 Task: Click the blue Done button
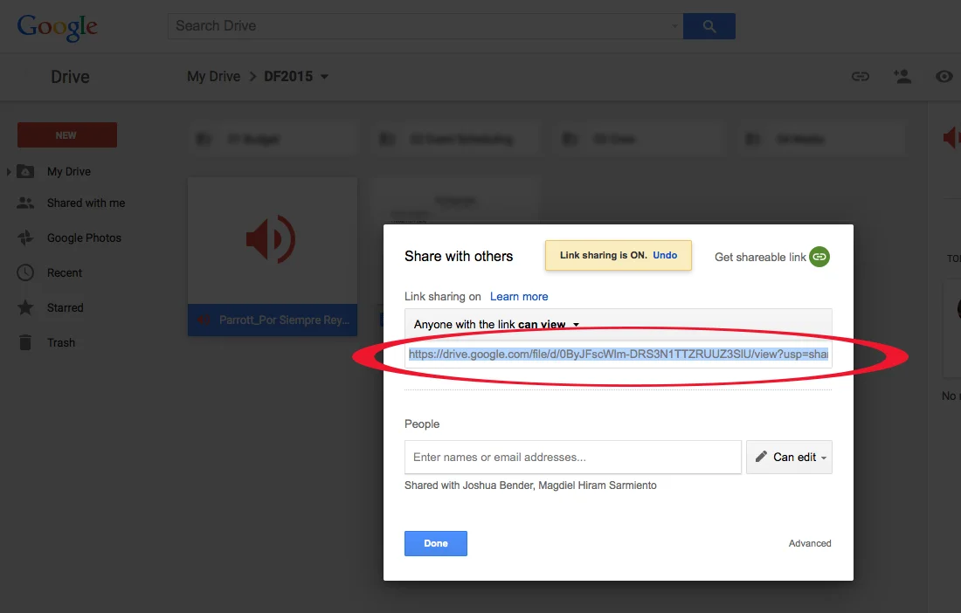(x=436, y=543)
